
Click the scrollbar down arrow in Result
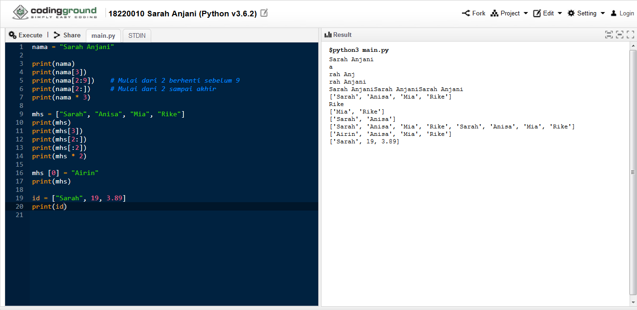pyautogui.click(x=633, y=303)
